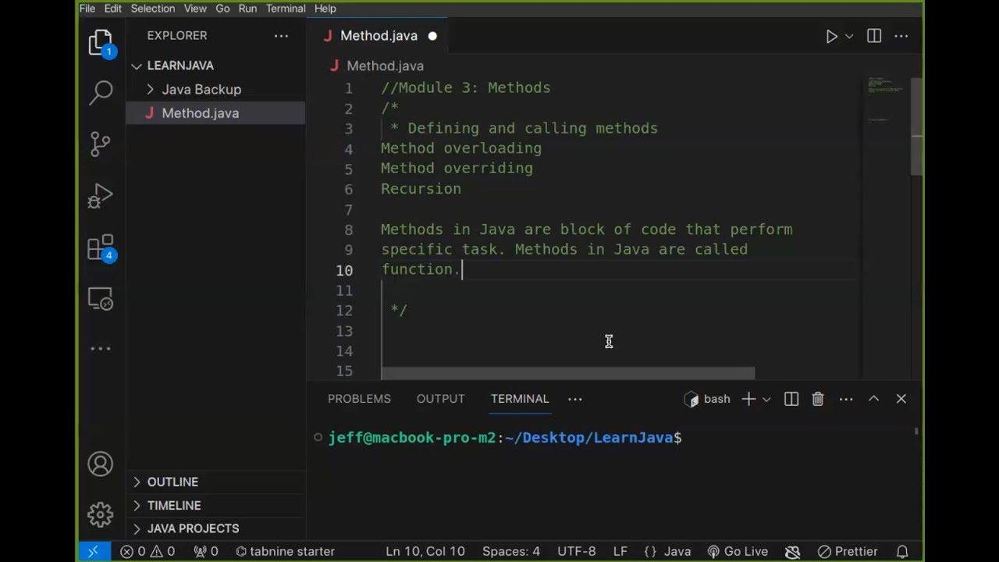Open the Source Control view
999x562 pixels.
pos(101,144)
